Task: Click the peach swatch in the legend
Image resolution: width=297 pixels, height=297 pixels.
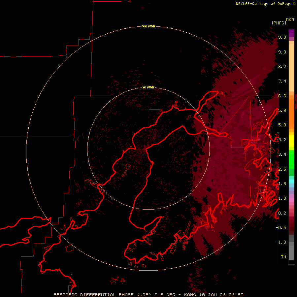Action: coord(291,68)
